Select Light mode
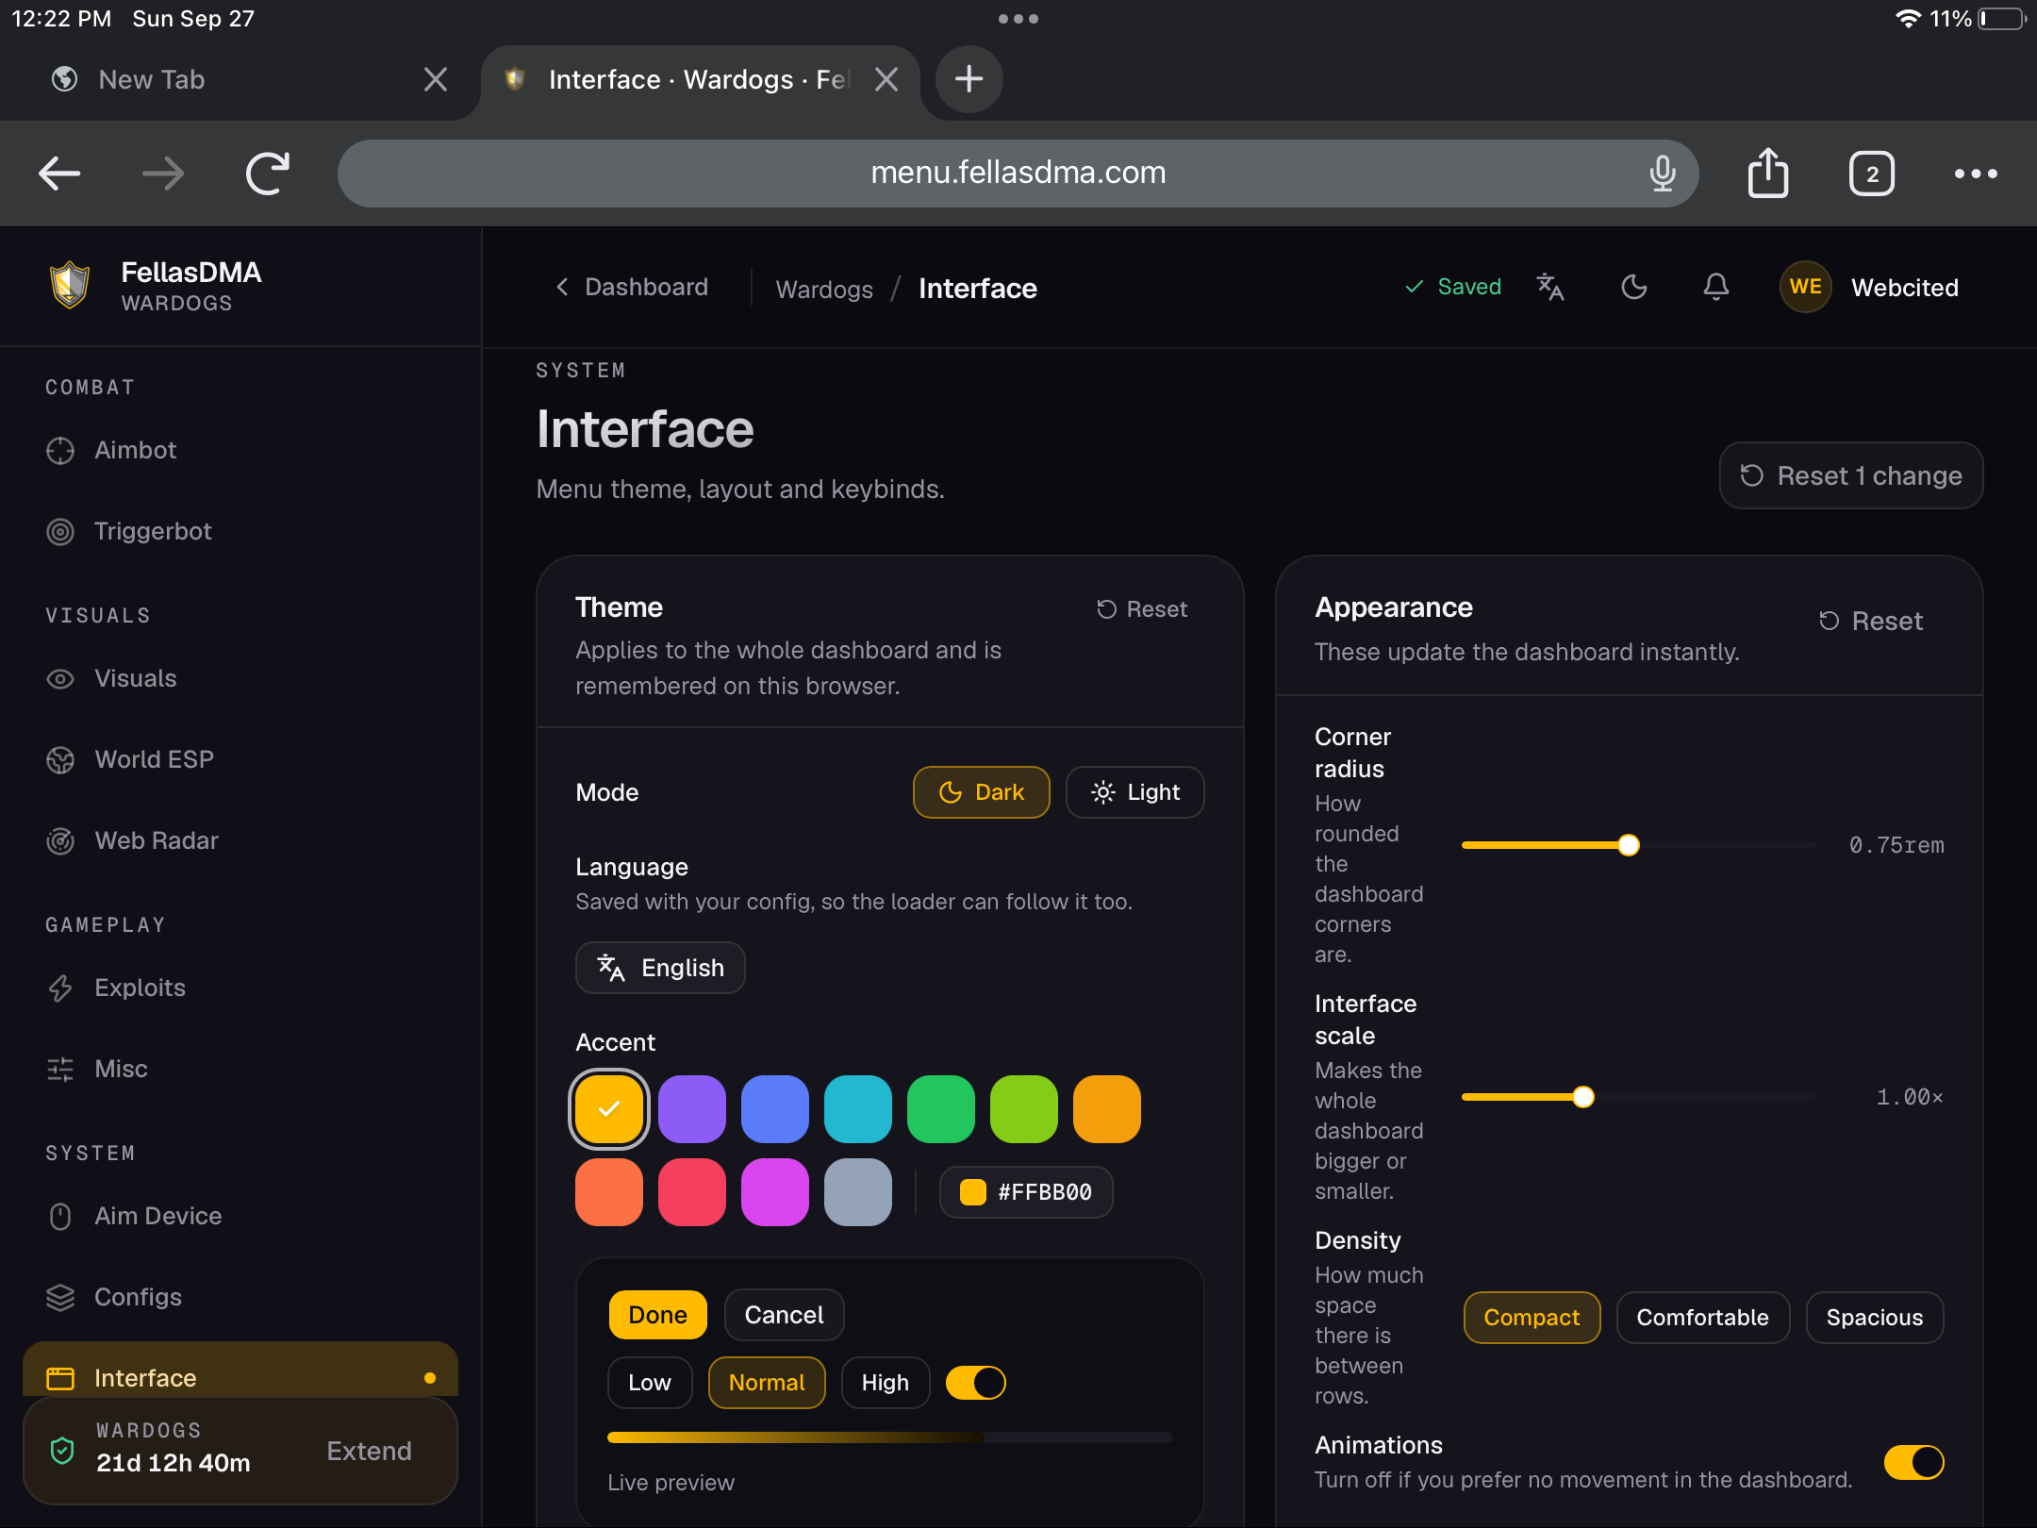Viewport: 2037px width, 1528px height. coord(1135,792)
